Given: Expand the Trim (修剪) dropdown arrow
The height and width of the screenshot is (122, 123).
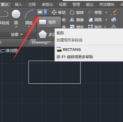Looking at the screenshot, I should click(106, 13).
